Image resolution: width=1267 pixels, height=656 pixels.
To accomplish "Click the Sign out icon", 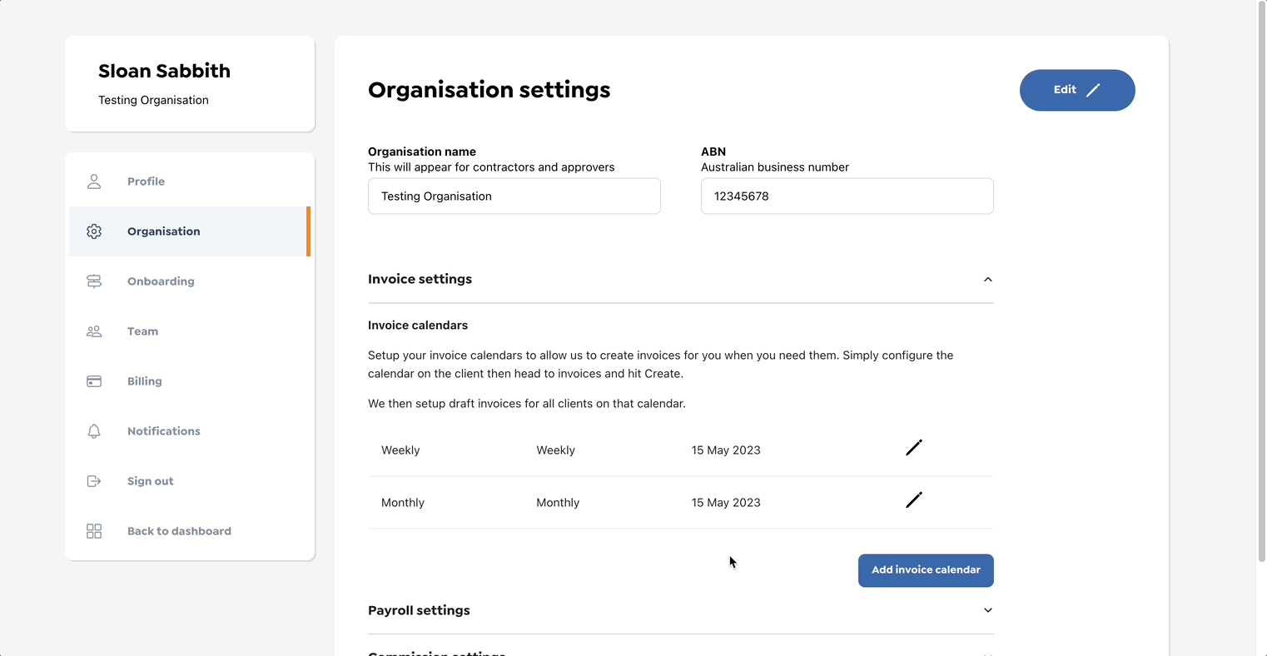I will [x=93, y=481].
